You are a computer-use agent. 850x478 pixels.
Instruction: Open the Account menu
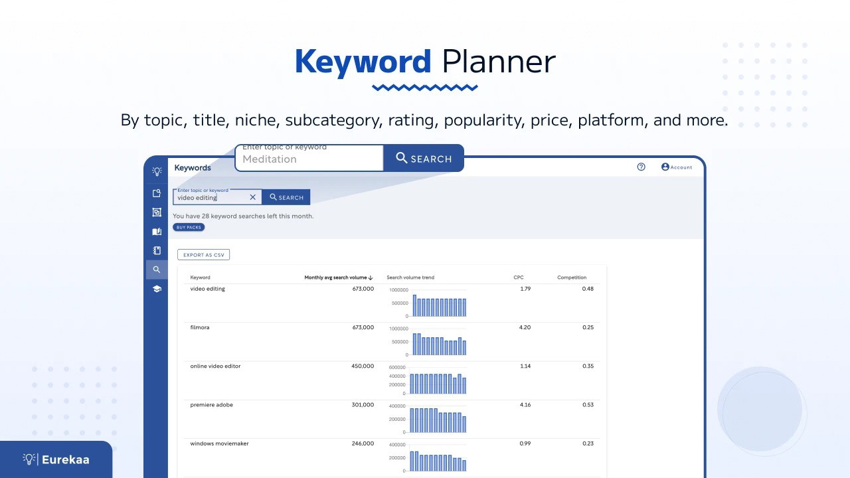(x=676, y=167)
